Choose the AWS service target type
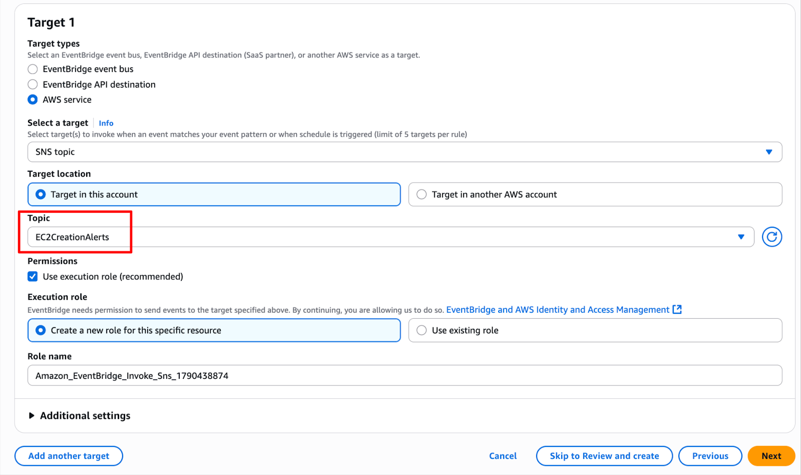Image resolution: width=801 pixels, height=475 pixels. point(33,100)
